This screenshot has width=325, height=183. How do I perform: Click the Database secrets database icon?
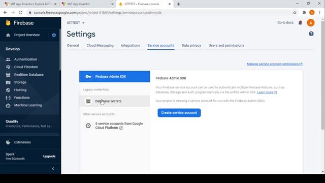coord(88,101)
